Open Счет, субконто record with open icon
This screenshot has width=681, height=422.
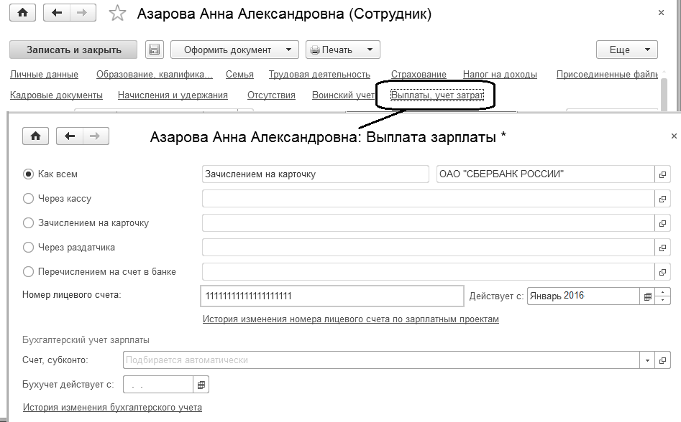tap(663, 360)
